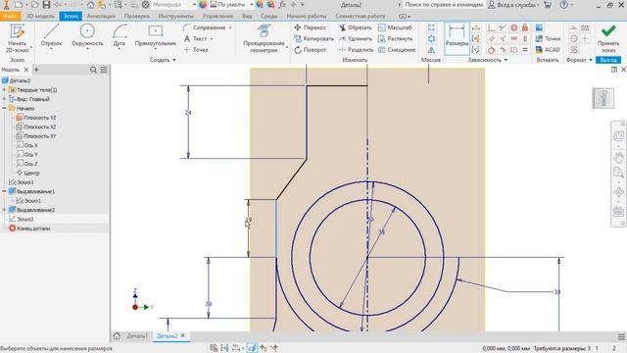This screenshot has width=627, height=353.
Task: Select the Rectangle (Прямоугольник) tool
Action: (155, 36)
